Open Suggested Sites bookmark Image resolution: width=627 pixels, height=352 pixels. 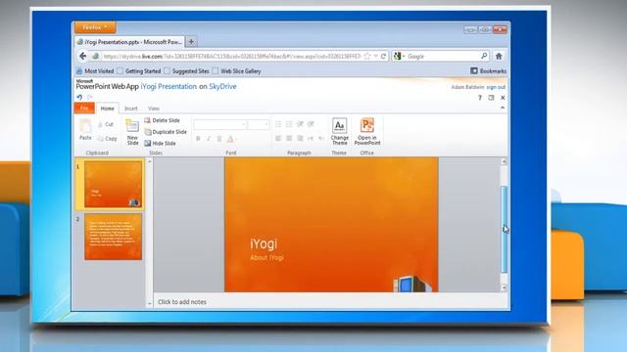pos(186,71)
